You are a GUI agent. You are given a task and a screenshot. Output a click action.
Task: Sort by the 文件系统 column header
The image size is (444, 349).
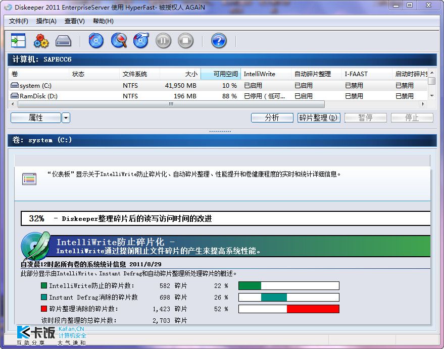(139, 74)
